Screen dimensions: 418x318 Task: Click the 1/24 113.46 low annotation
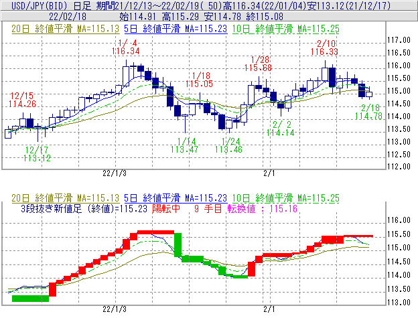(x=228, y=145)
